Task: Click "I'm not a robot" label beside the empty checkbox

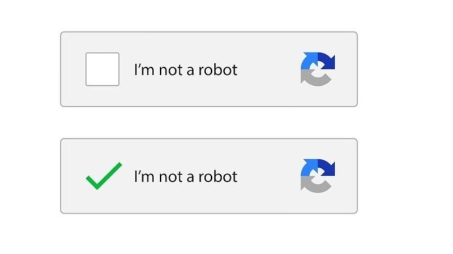Action: [x=185, y=70]
